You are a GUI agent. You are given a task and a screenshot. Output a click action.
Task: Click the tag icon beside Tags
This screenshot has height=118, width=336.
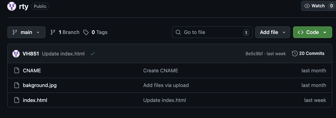(86, 32)
